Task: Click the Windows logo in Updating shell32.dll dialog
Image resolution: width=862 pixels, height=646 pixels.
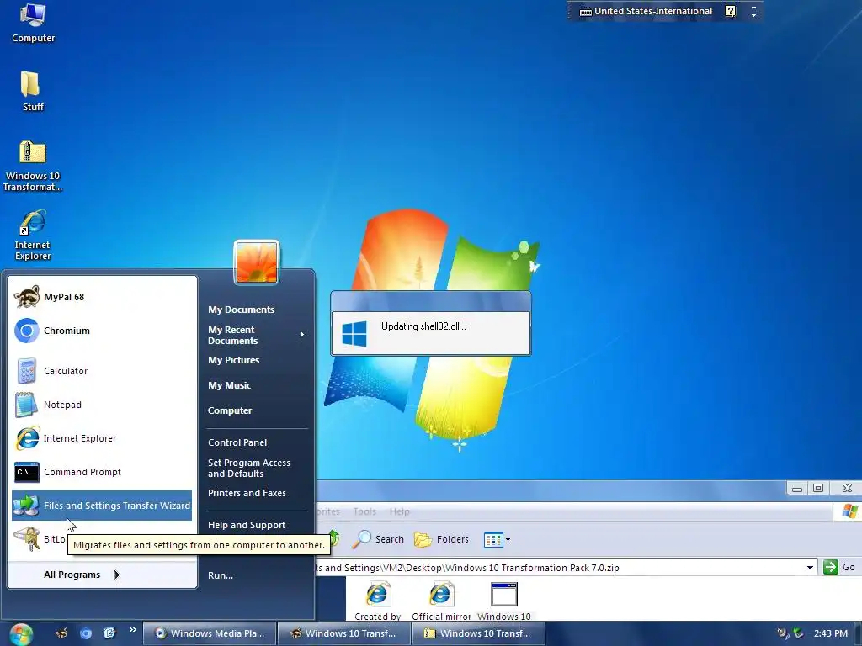Action: click(x=354, y=333)
